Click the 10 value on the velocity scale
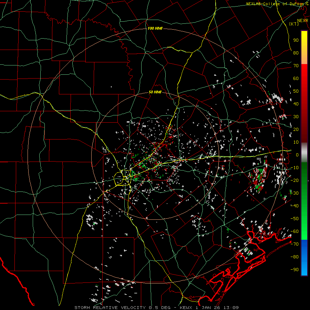 pos(296,142)
